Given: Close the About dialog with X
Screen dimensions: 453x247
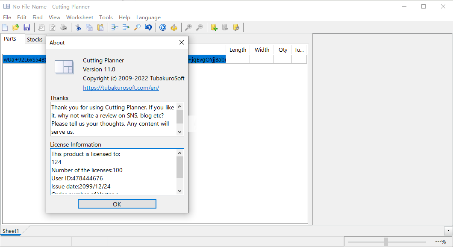Looking at the screenshot, I should point(182,42).
